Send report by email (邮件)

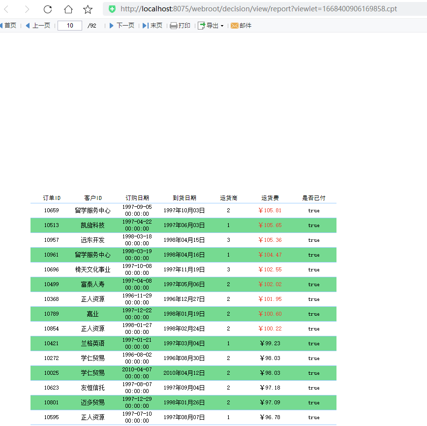pyautogui.click(x=241, y=26)
